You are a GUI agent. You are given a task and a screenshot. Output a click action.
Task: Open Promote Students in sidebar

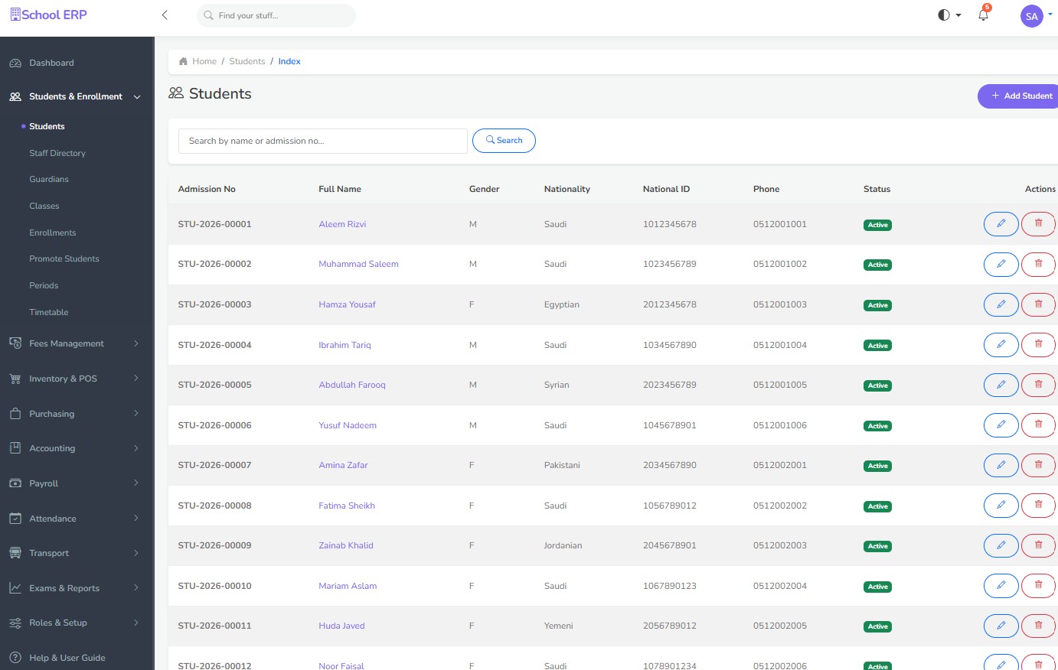64,259
